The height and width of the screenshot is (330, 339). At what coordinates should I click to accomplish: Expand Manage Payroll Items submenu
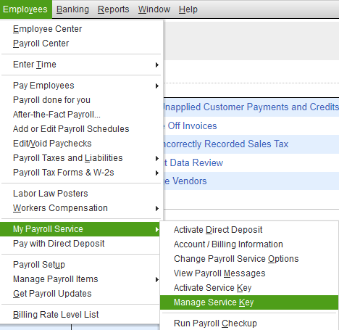pos(80,279)
